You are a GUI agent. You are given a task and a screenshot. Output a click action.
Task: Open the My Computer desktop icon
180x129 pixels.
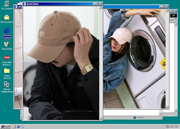tap(7, 5)
